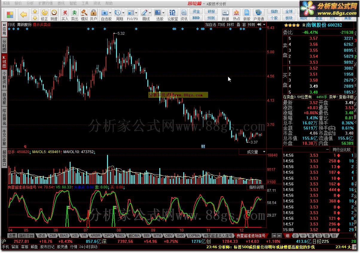Select the MACD-style DMI indicator tab

53,236
